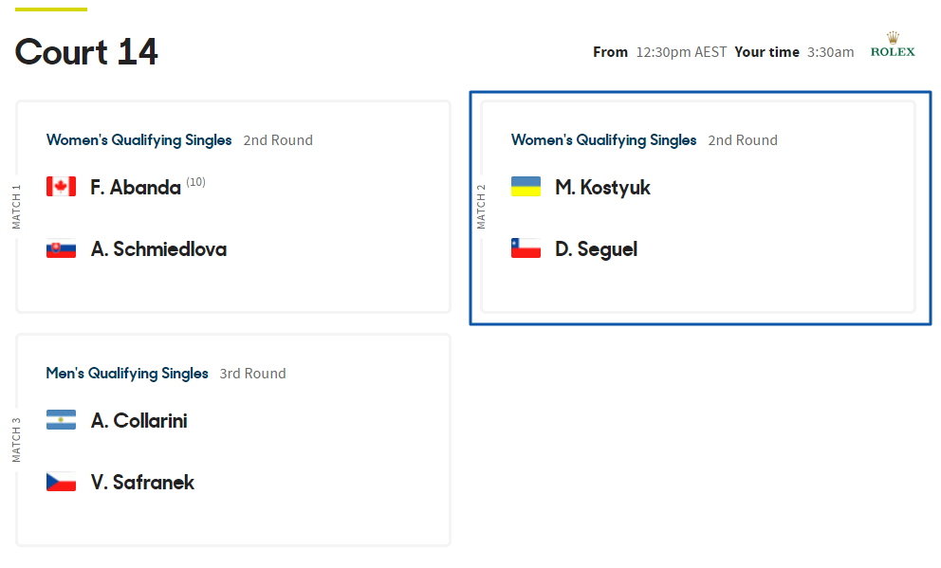
Task: Select player D. Seguel
Action: pyautogui.click(x=596, y=249)
